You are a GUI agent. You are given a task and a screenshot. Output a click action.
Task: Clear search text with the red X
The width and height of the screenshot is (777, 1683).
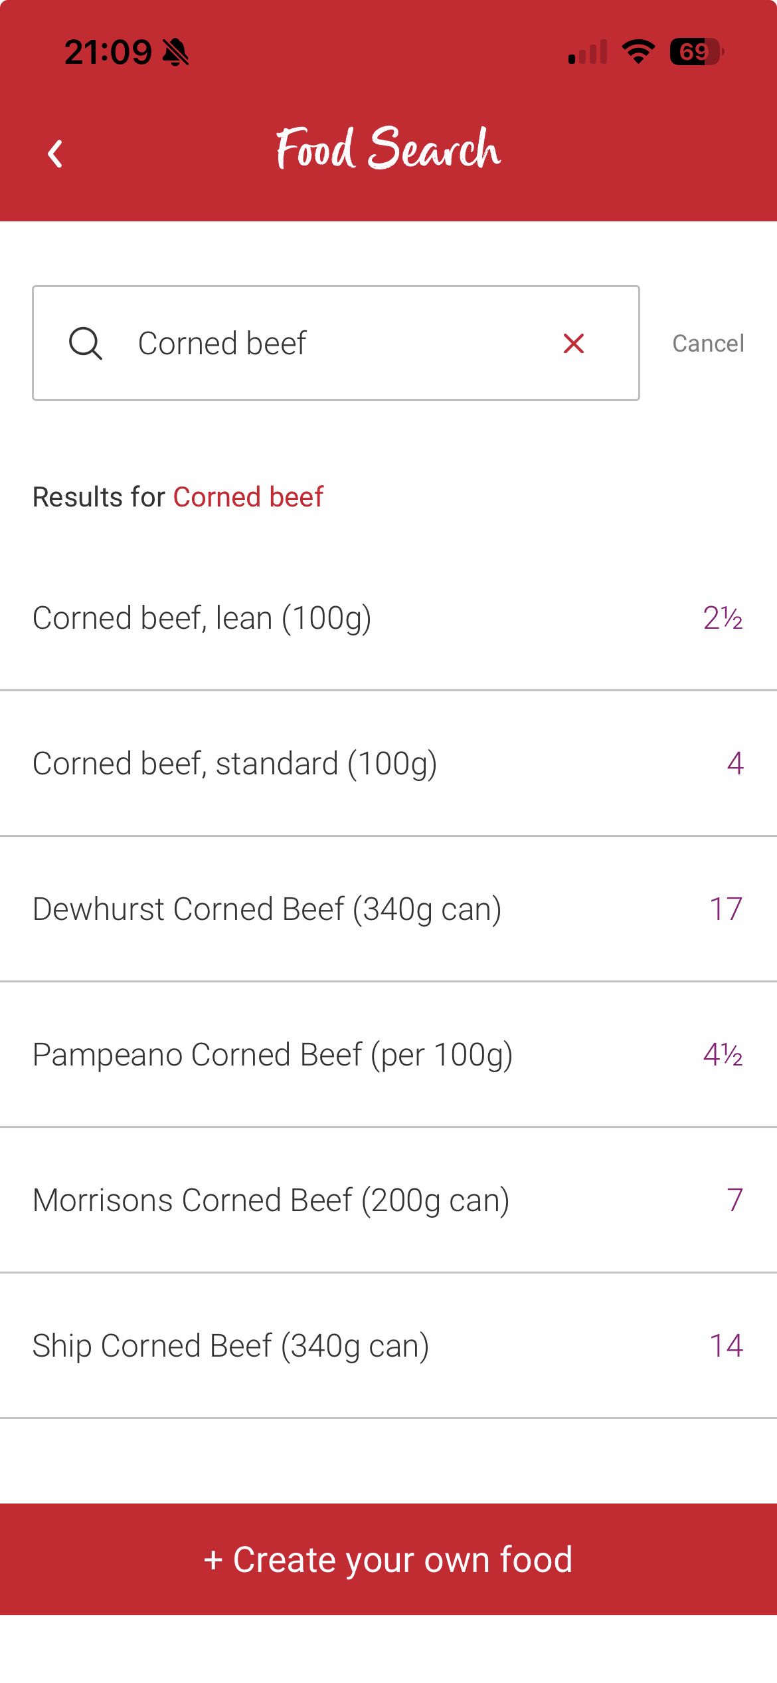[x=574, y=344]
